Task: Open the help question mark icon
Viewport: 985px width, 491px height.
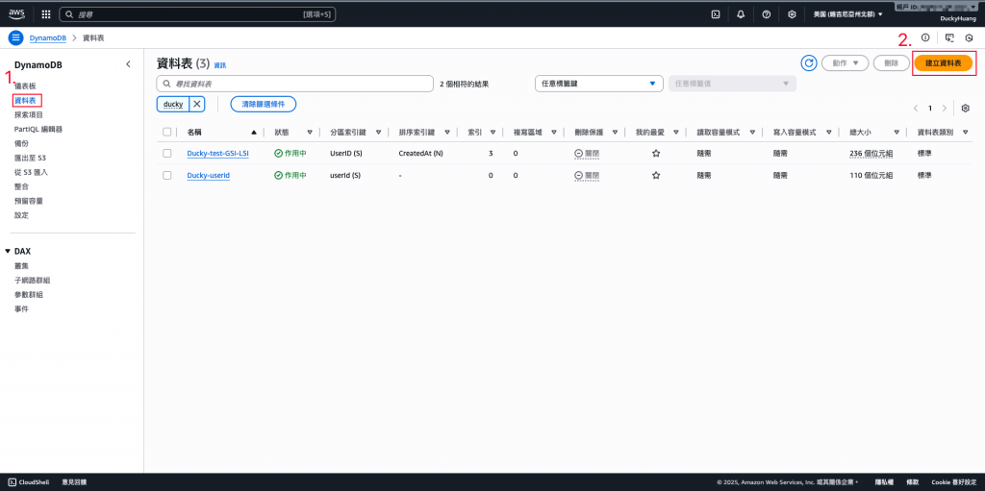Action: tap(767, 13)
